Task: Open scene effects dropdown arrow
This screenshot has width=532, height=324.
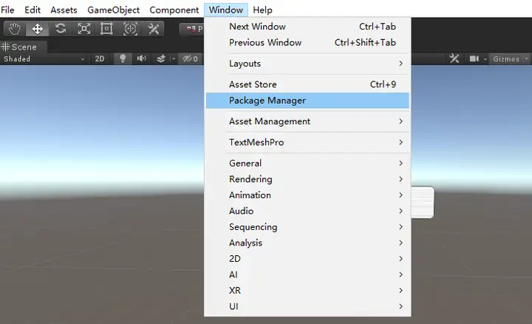Action: pos(174,58)
